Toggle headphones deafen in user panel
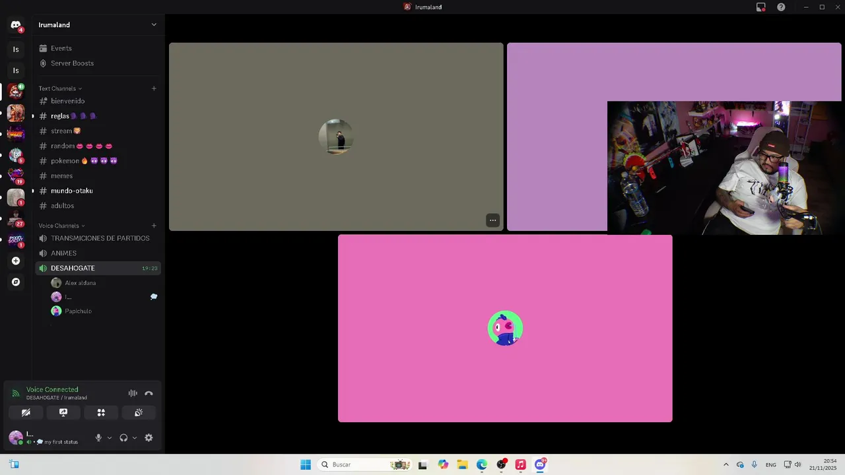Image resolution: width=845 pixels, height=475 pixels. pos(123,437)
